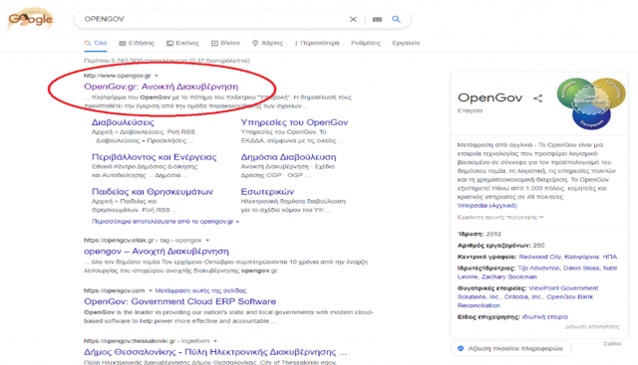Click Δήλωση αποποίησης disclaimer link
This screenshot has width=638, height=365.
point(592,327)
